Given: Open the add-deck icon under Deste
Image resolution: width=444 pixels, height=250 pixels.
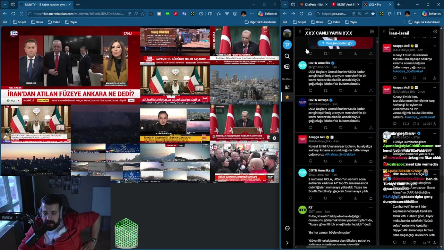Looking at the screenshot, I should tap(287, 87).
